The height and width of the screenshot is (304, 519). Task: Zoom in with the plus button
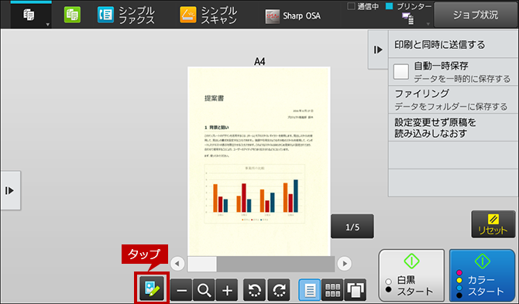227,290
